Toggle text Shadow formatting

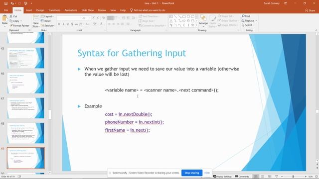[72, 24]
